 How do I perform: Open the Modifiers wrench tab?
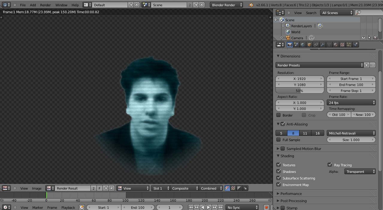(322, 45)
